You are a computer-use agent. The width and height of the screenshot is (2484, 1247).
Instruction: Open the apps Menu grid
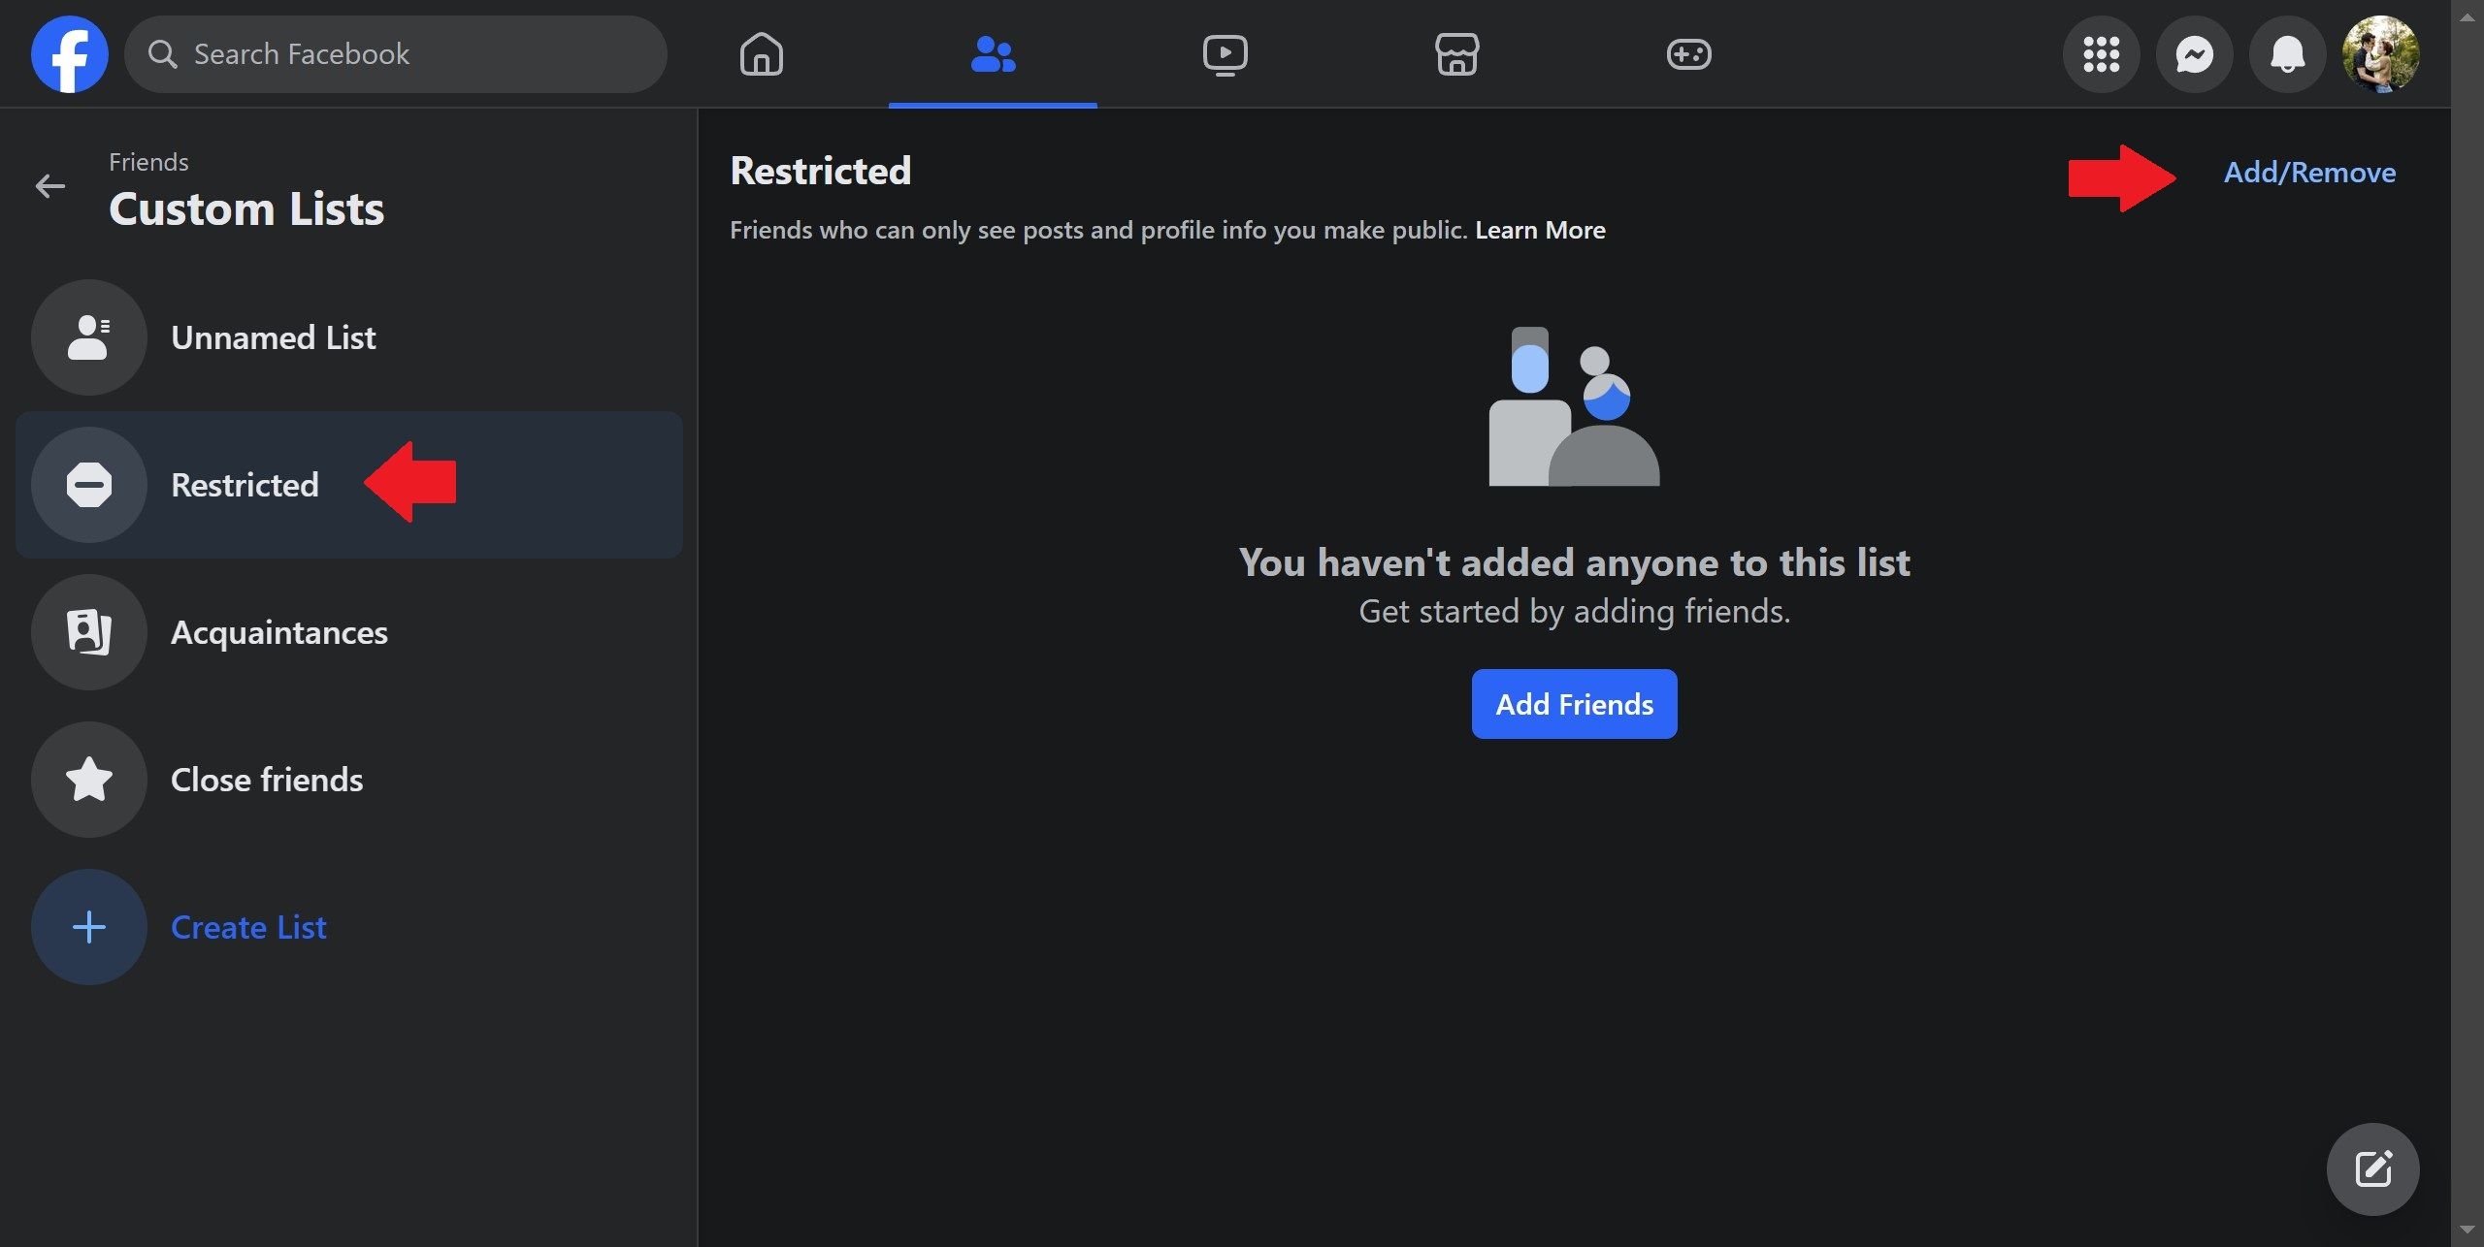point(2102,53)
